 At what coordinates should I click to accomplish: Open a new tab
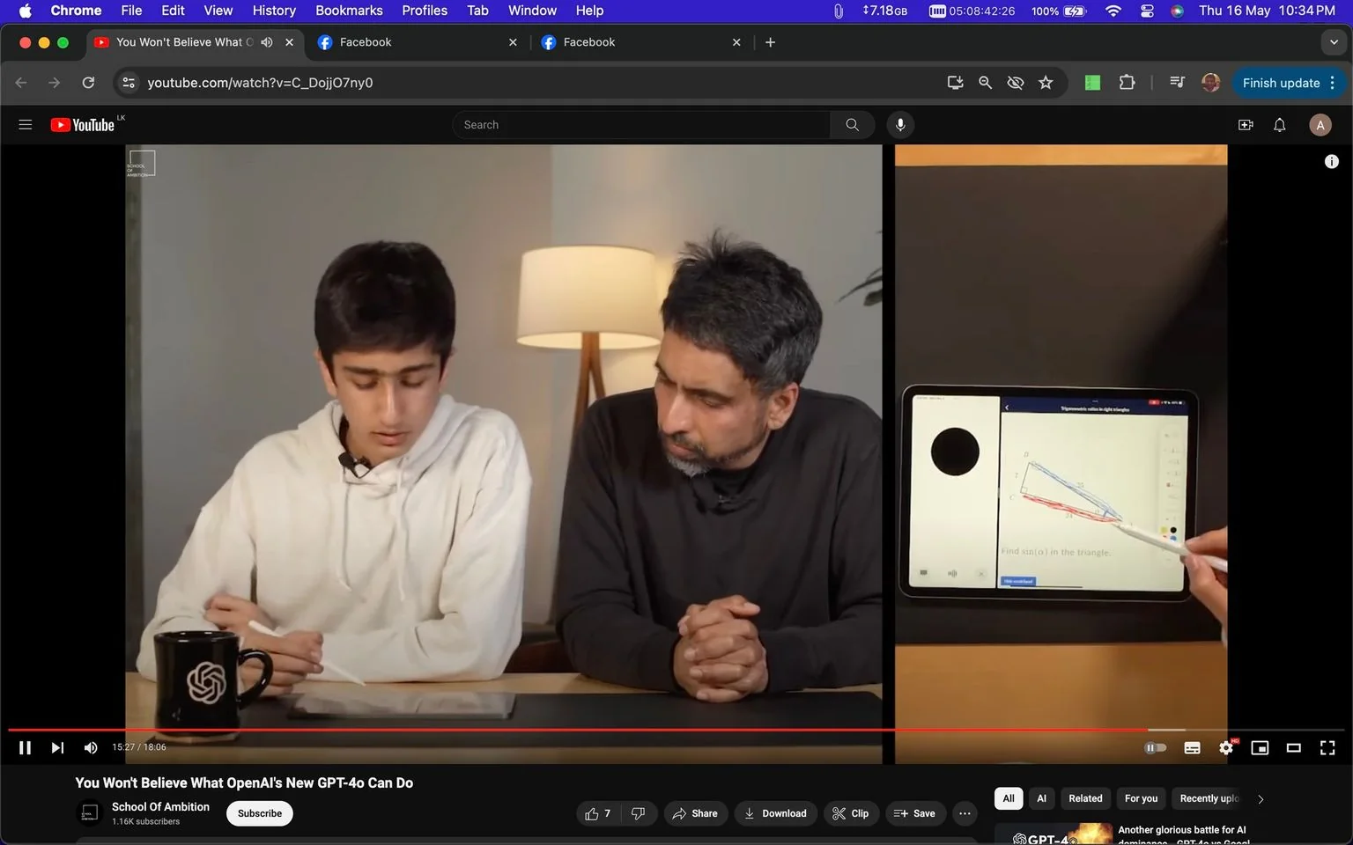(770, 42)
